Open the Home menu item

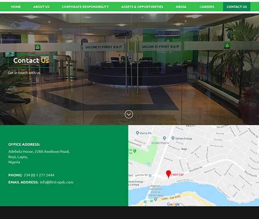[x=16, y=7]
